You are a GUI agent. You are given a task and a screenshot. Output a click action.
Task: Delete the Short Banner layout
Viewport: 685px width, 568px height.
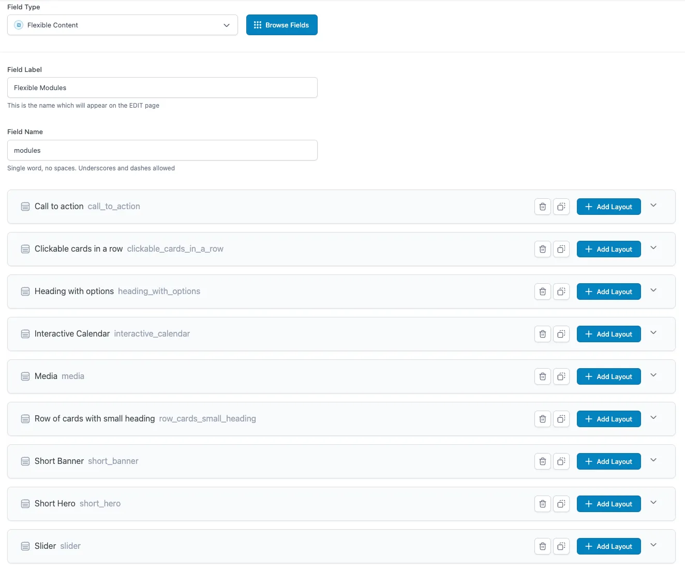[542, 461]
